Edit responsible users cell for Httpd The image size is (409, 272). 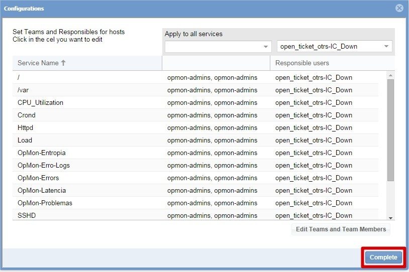(314, 128)
